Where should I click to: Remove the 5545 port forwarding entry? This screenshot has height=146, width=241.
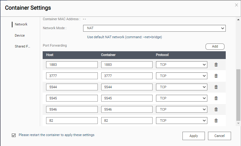pos(216,98)
